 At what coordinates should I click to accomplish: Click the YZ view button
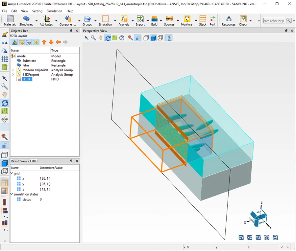pos(258,238)
